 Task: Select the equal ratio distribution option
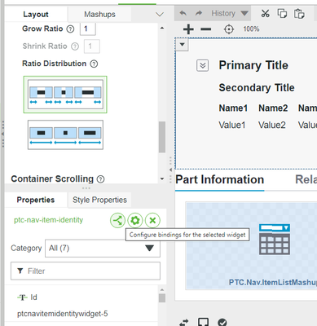65,134
